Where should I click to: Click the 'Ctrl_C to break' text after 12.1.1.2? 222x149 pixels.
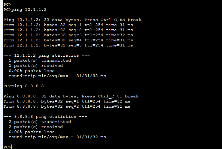point(121,20)
